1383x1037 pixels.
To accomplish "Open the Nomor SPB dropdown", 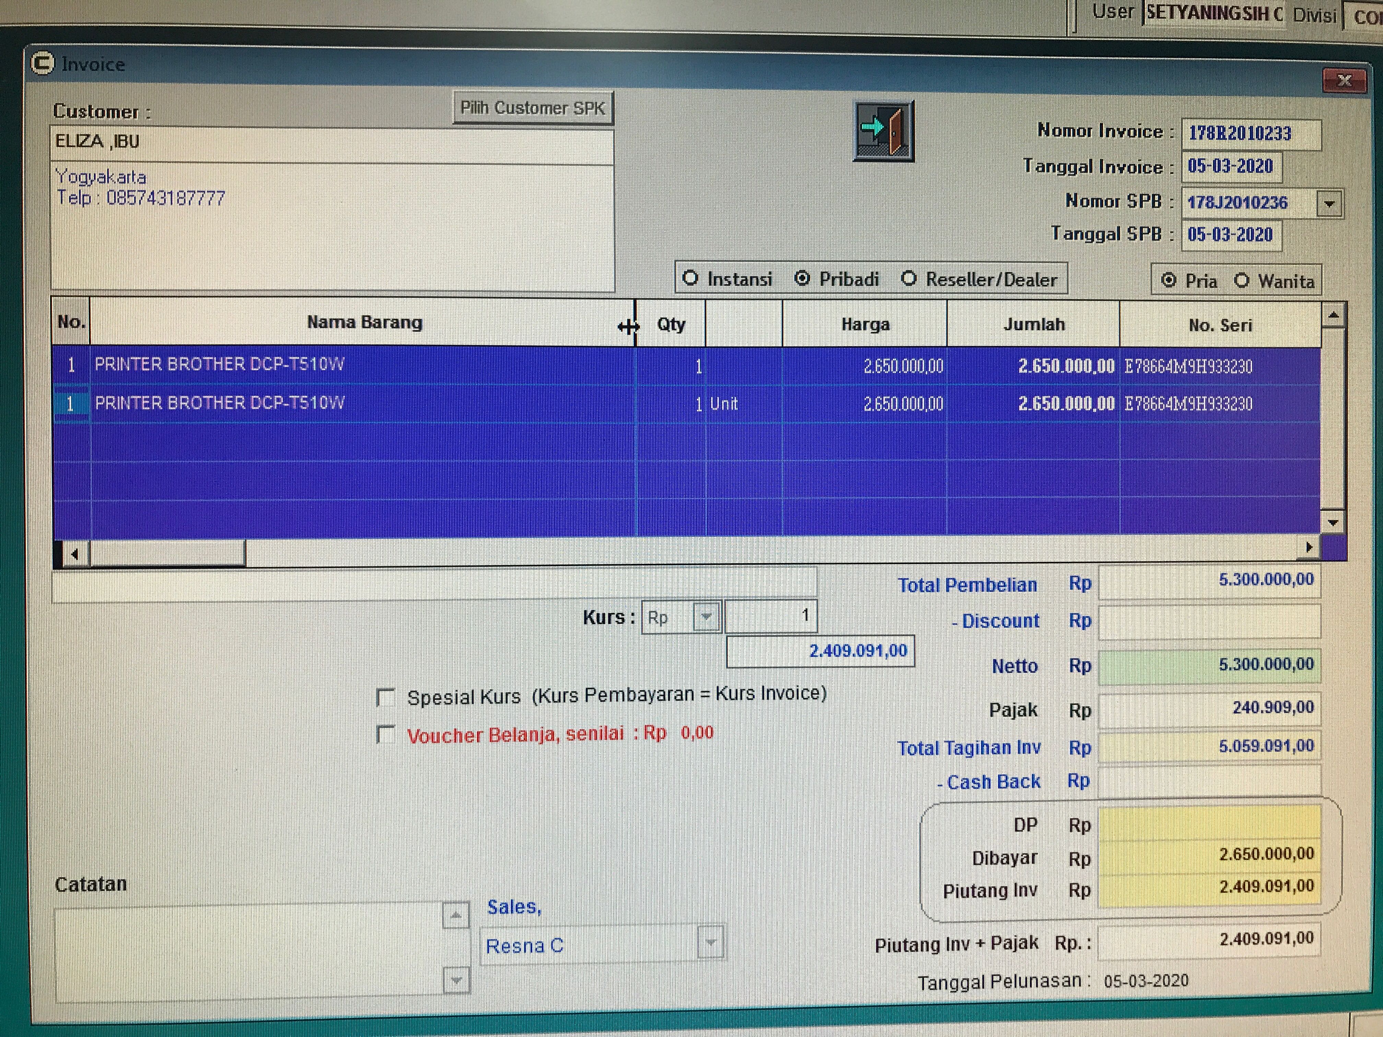I will tap(1329, 204).
